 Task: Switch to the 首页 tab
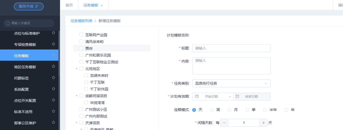pyautogui.click(x=69, y=5)
